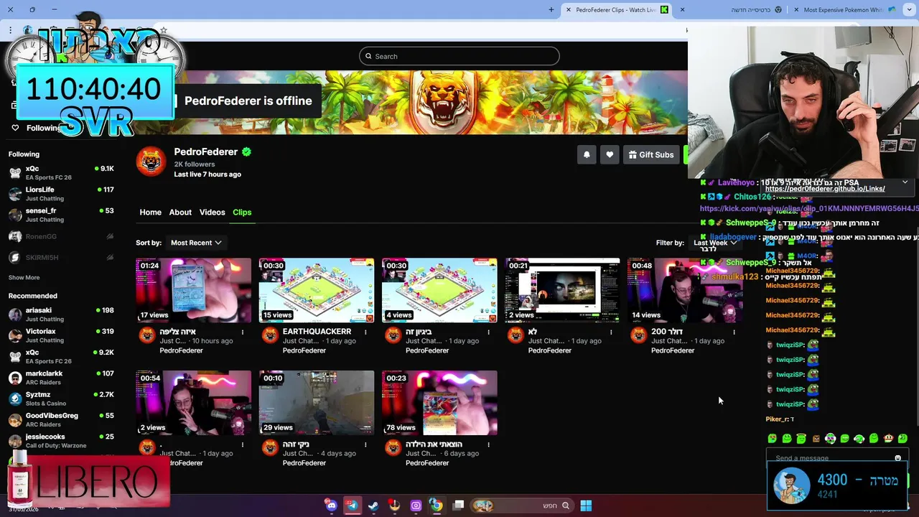Open options menu for איזה צליפה clip

243,332
